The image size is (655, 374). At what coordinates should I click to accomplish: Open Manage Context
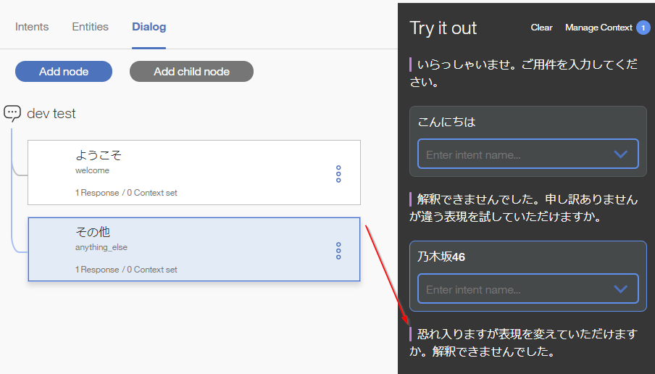coord(598,28)
